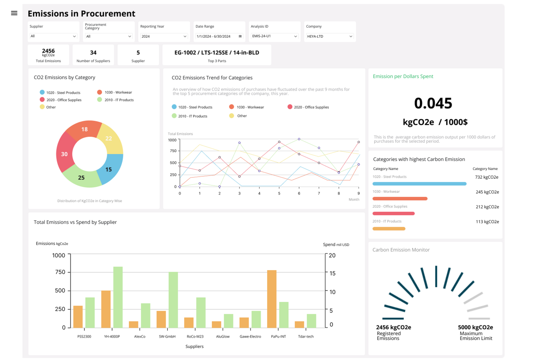Open the hamburger navigation menu
Screen dimensions: 546x362
[x=14, y=13]
